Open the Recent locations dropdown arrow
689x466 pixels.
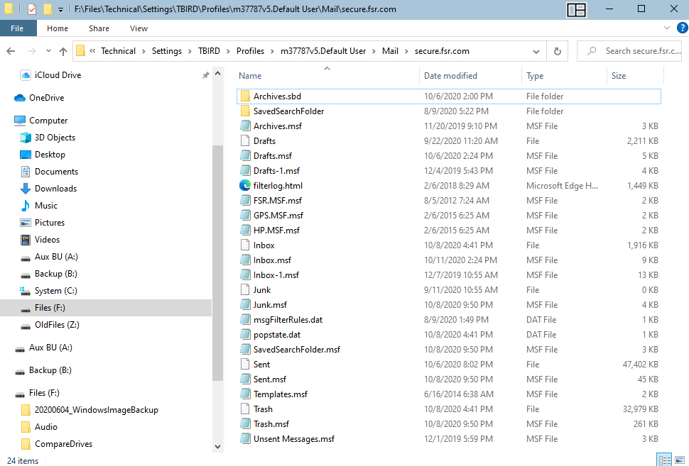(x=47, y=51)
